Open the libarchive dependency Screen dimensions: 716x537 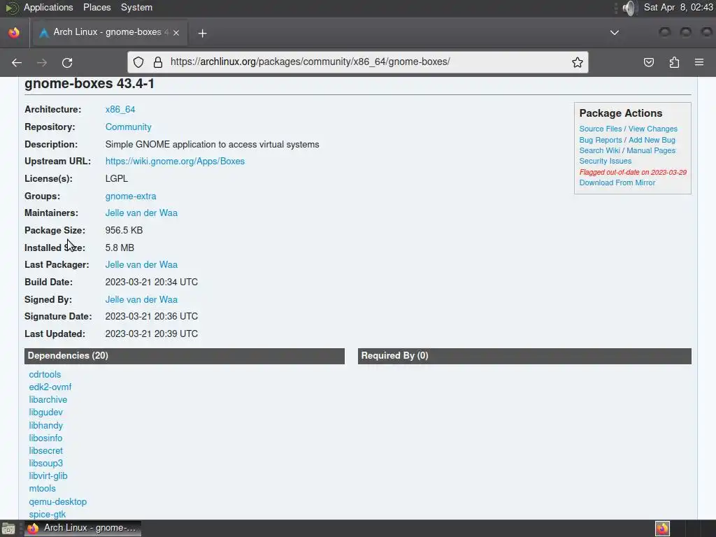tap(48, 400)
